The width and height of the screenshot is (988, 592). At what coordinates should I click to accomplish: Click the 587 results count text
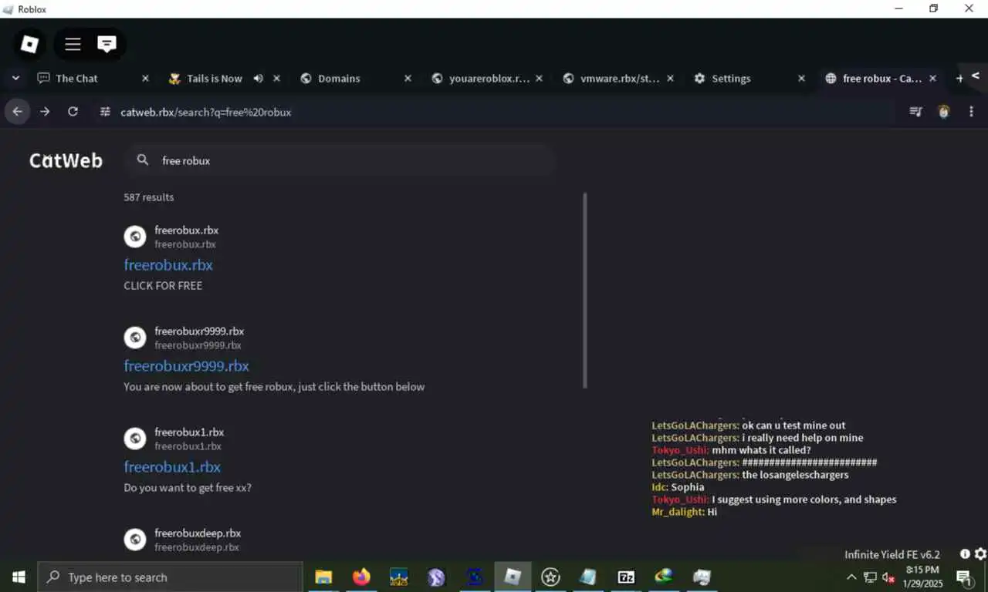tap(149, 197)
